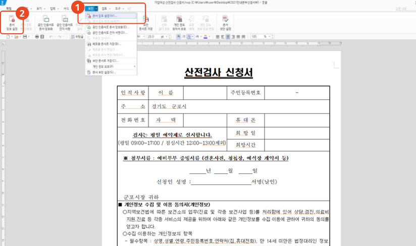Click the split alignment icon
The image size is (416, 246).
point(243,36)
